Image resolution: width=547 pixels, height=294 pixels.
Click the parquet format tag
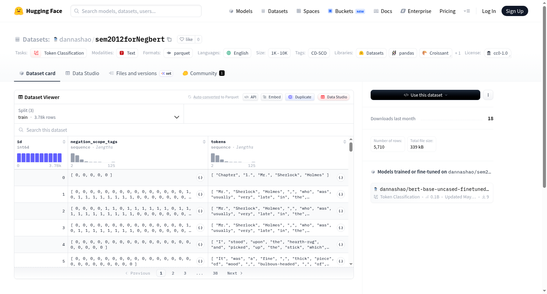pos(178,53)
